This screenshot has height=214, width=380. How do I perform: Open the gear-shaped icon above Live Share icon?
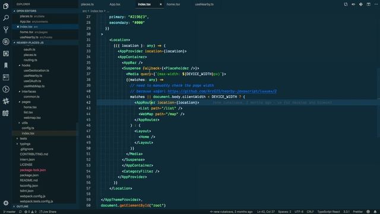[x=6, y=101]
